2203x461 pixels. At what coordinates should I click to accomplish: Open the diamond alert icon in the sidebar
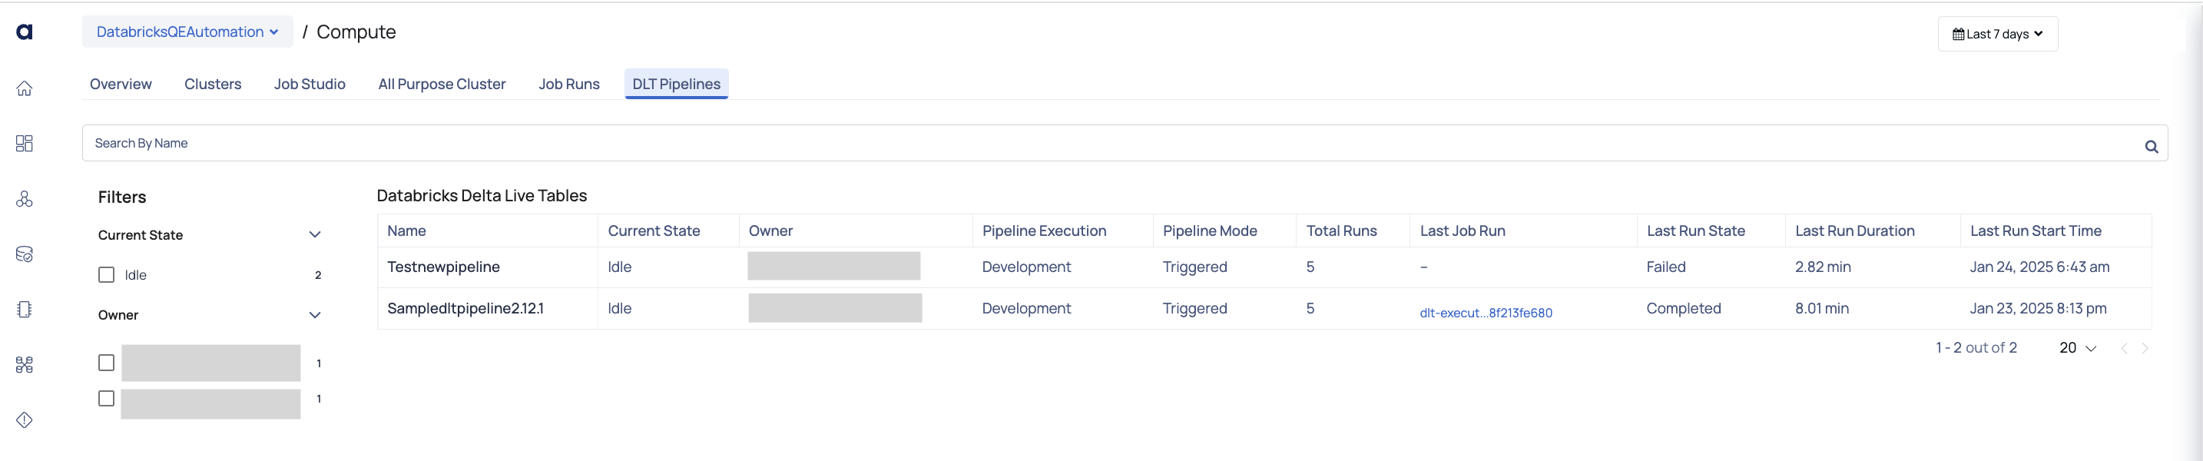pos(25,419)
